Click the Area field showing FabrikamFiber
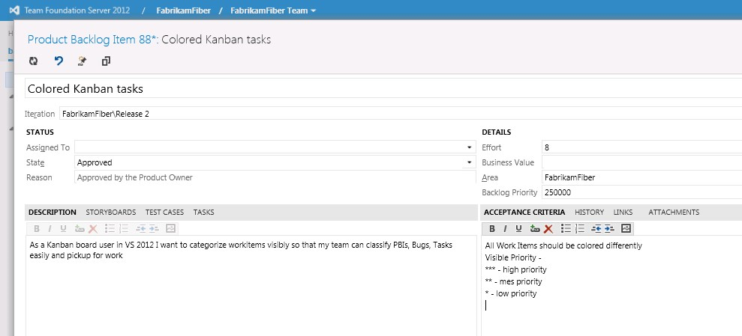 click(x=641, y=177)
